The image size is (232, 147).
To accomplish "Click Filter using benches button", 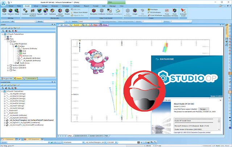I will [x=126, y=21].
